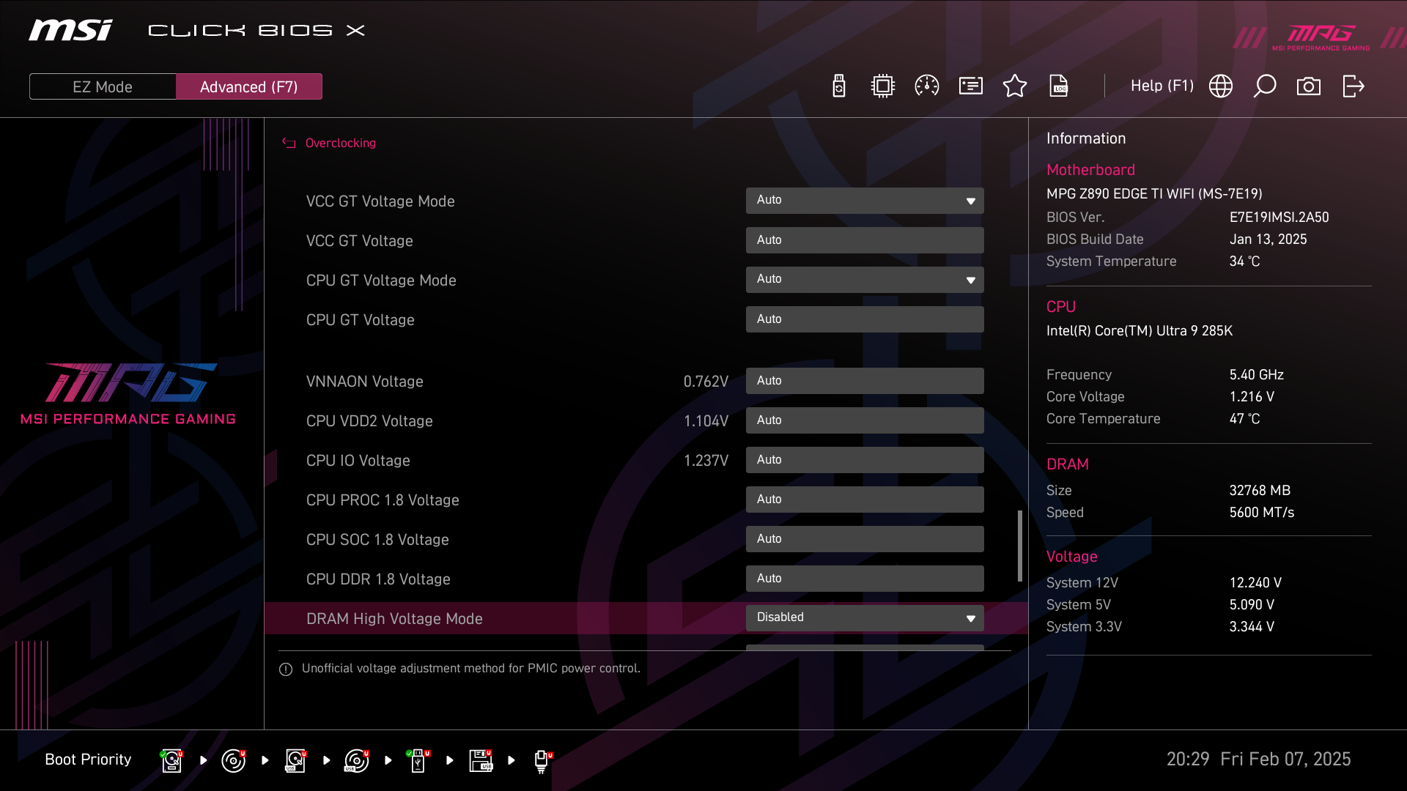Click the exit door icon

pos(1353,86)
